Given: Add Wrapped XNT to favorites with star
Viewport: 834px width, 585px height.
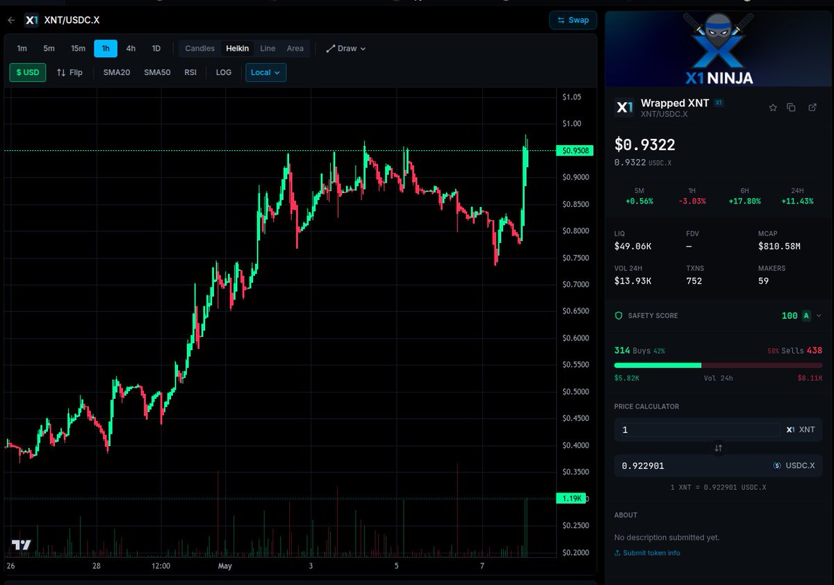Looking at the screenshot, I should (773, 108).
